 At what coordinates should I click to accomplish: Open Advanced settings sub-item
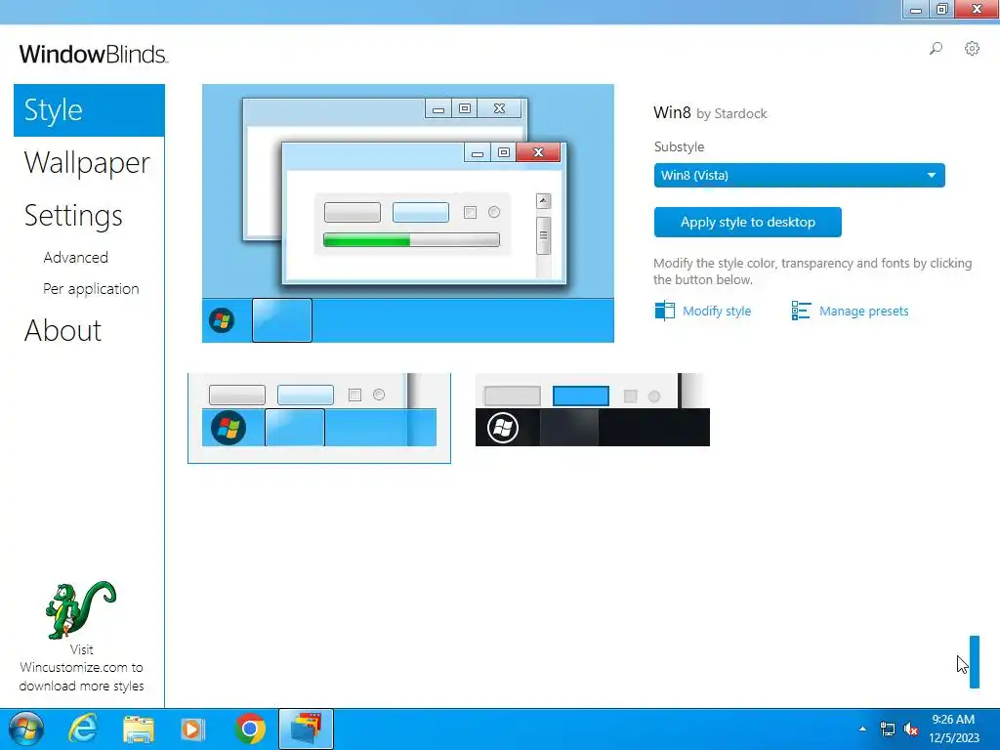click(76, 257)
